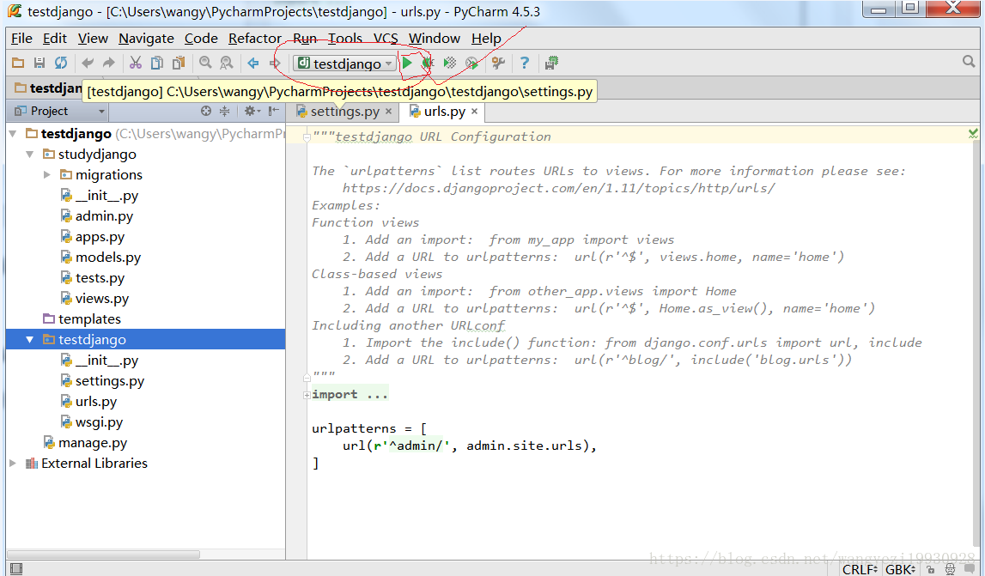Switch to the settings.py editor tab
Screen dimensions: 985x576
344,112
